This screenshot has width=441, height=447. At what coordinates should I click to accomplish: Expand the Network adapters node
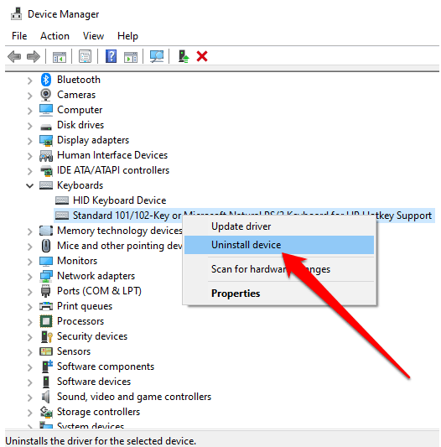[29, 277]
